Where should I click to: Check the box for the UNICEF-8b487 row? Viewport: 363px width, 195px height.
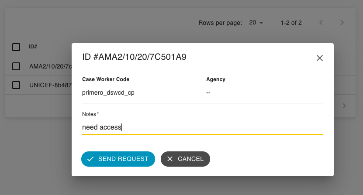pyautogui.click(x=16, y=85)
